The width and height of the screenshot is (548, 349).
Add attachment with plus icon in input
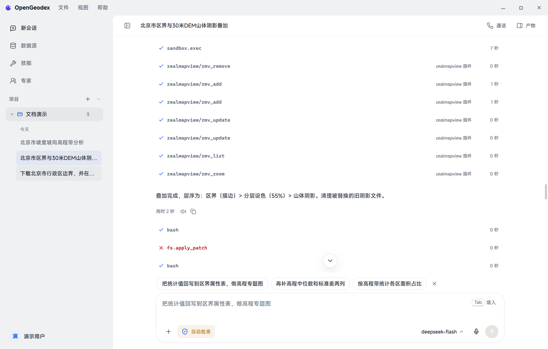tap(169, 332)
